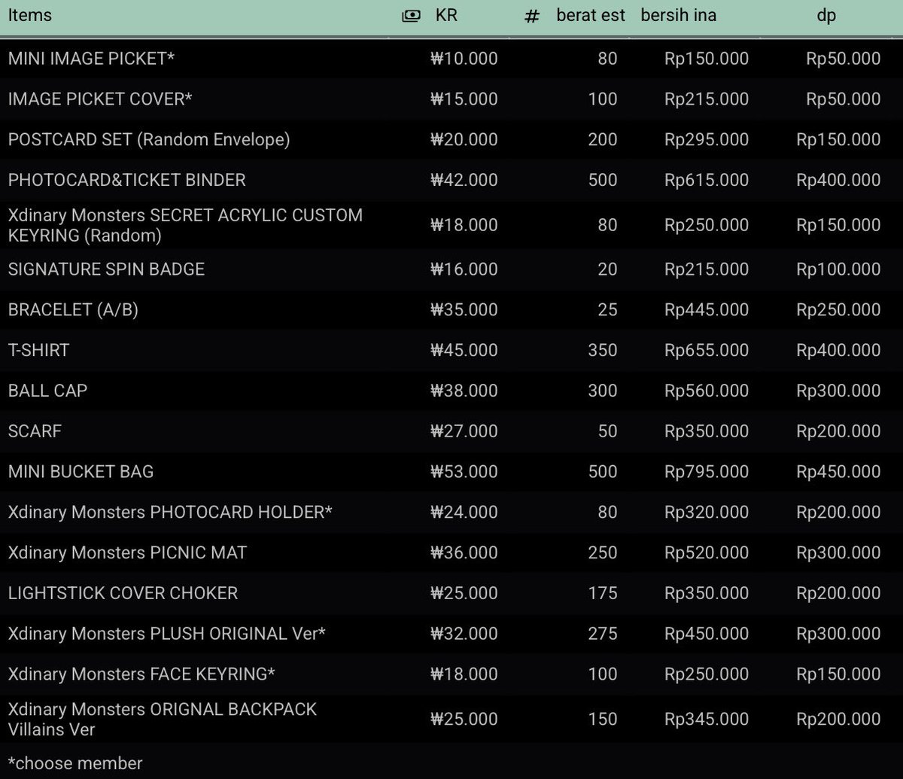Click Rp450.000 dp of MINI BUCKET BAG

click(838, 473)
